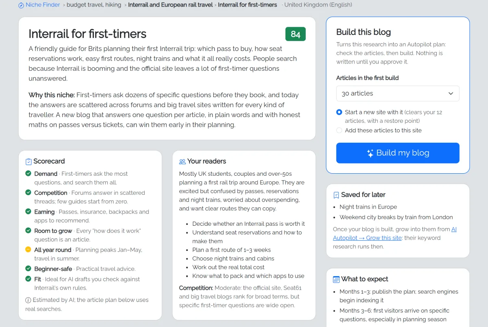Open Interrail and European rail travel breadcrumb

tap(170, 5)
